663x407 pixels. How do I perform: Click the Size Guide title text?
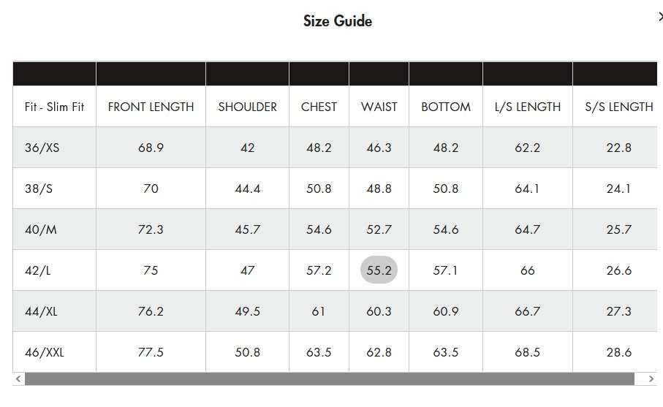[x=338, y=20]
